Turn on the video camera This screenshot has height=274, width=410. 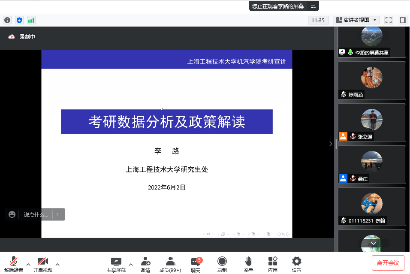[x=42, y=264]
